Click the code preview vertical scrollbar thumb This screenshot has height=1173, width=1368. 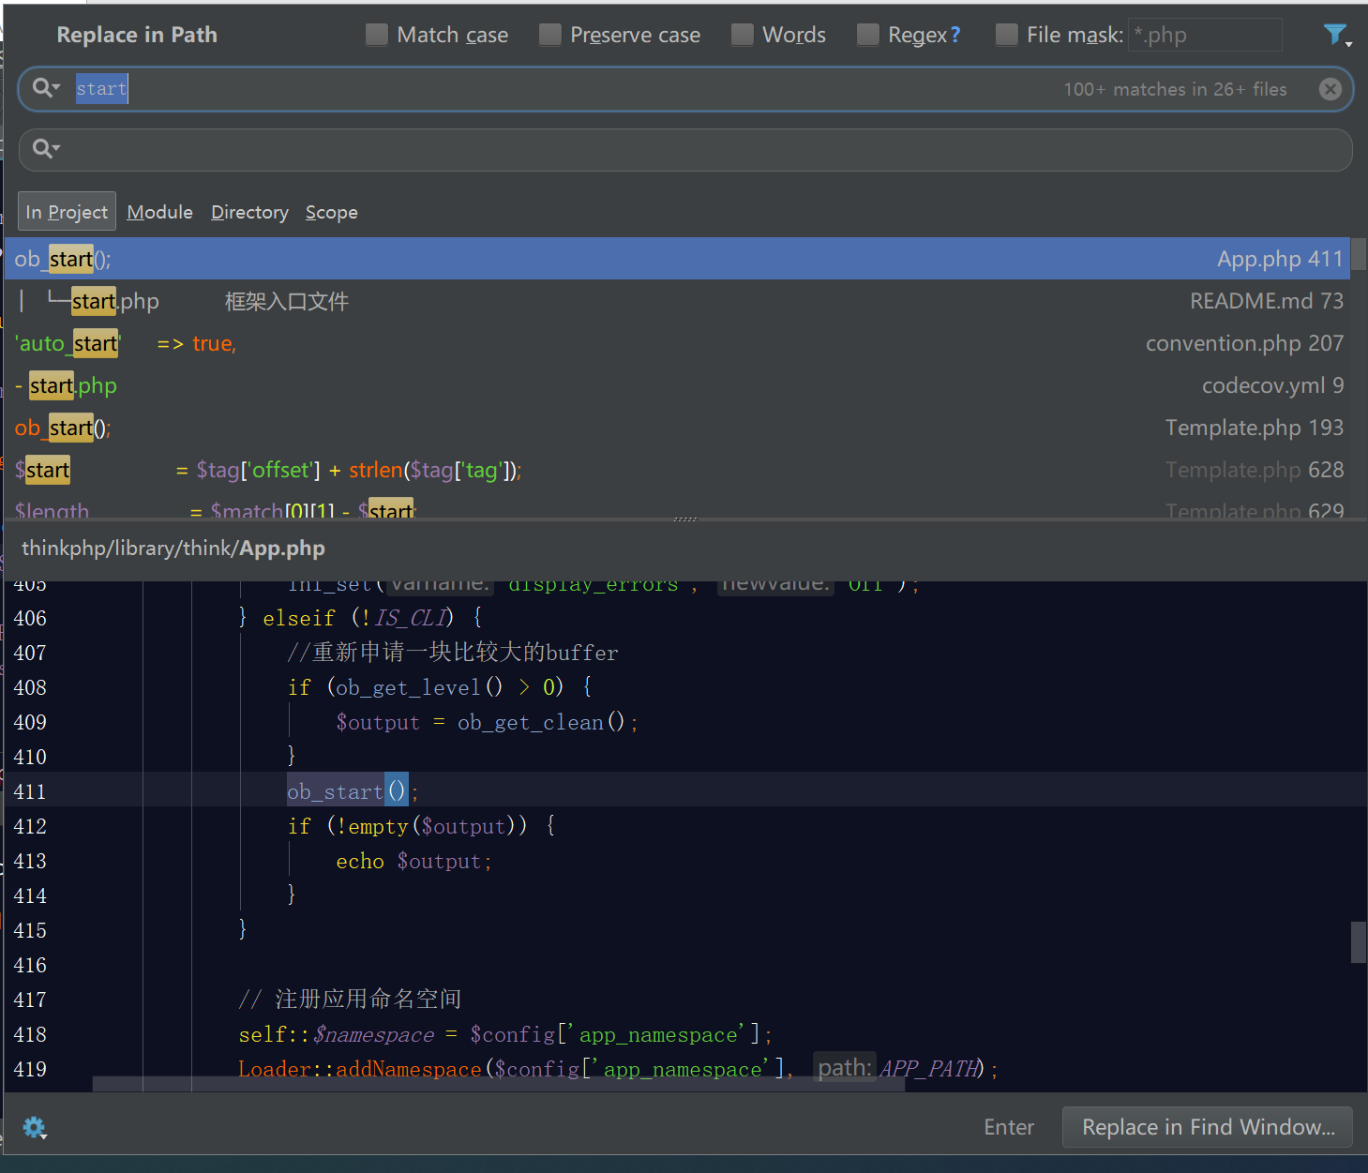(x=1358, y=941)
